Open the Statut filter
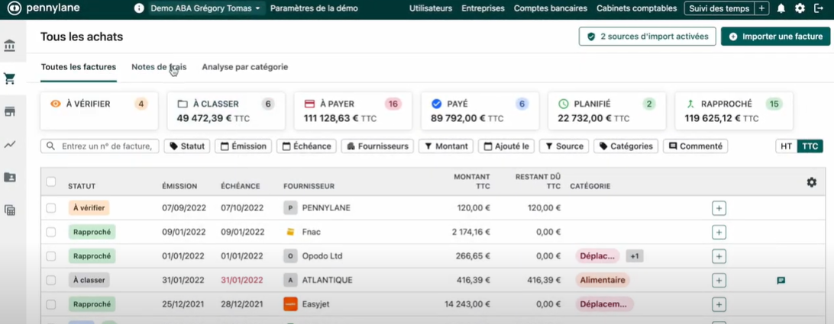834x324 pixels. point(186,146)
